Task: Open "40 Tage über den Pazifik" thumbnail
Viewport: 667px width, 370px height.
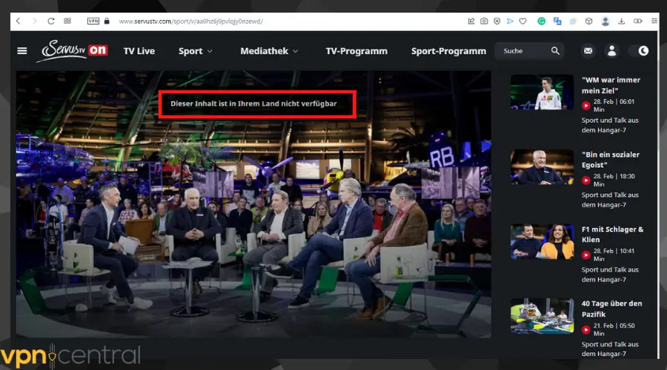Action: (x=542, y=316)
